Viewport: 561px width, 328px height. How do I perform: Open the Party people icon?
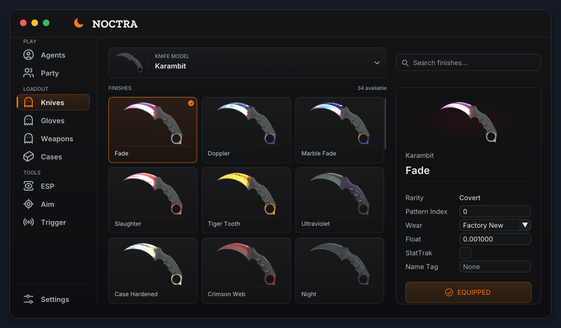29,73
